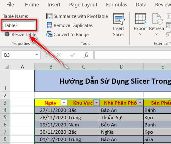
Task: Select row 2 header
Action: click(5, 95)
